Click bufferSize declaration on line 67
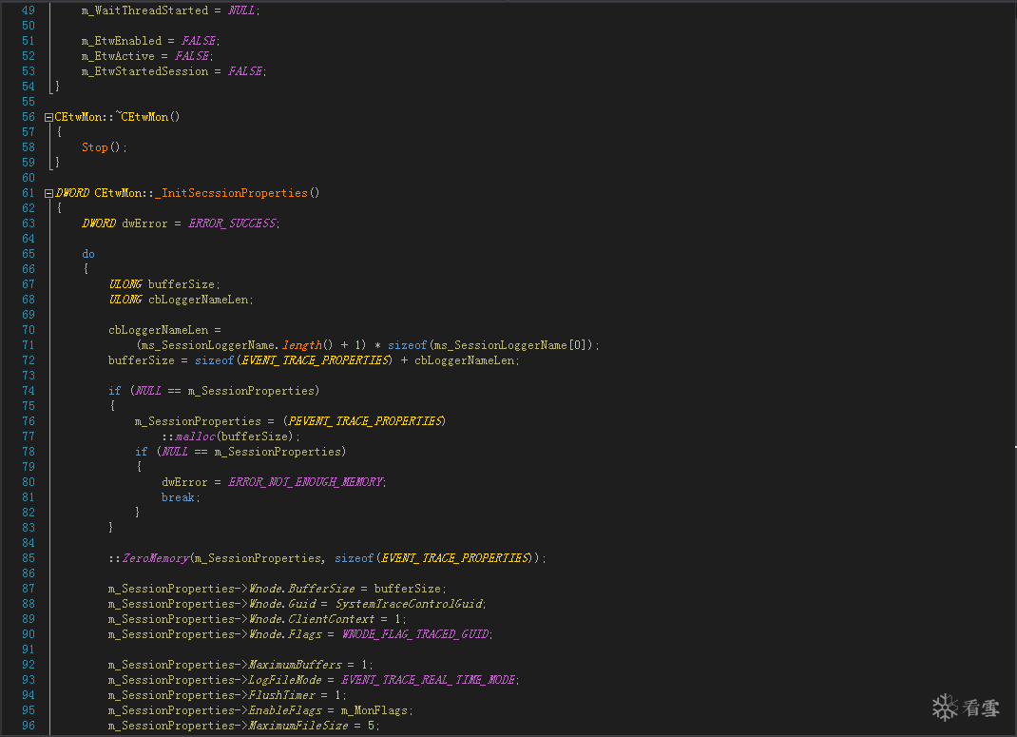The height and width of the screenshot is (737, 1017). 181,284
